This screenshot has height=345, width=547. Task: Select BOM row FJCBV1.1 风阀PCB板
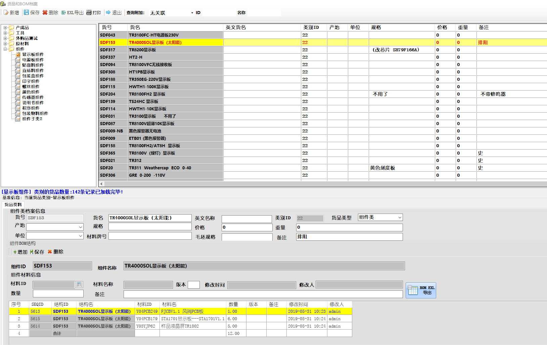[x=180, y=311]
